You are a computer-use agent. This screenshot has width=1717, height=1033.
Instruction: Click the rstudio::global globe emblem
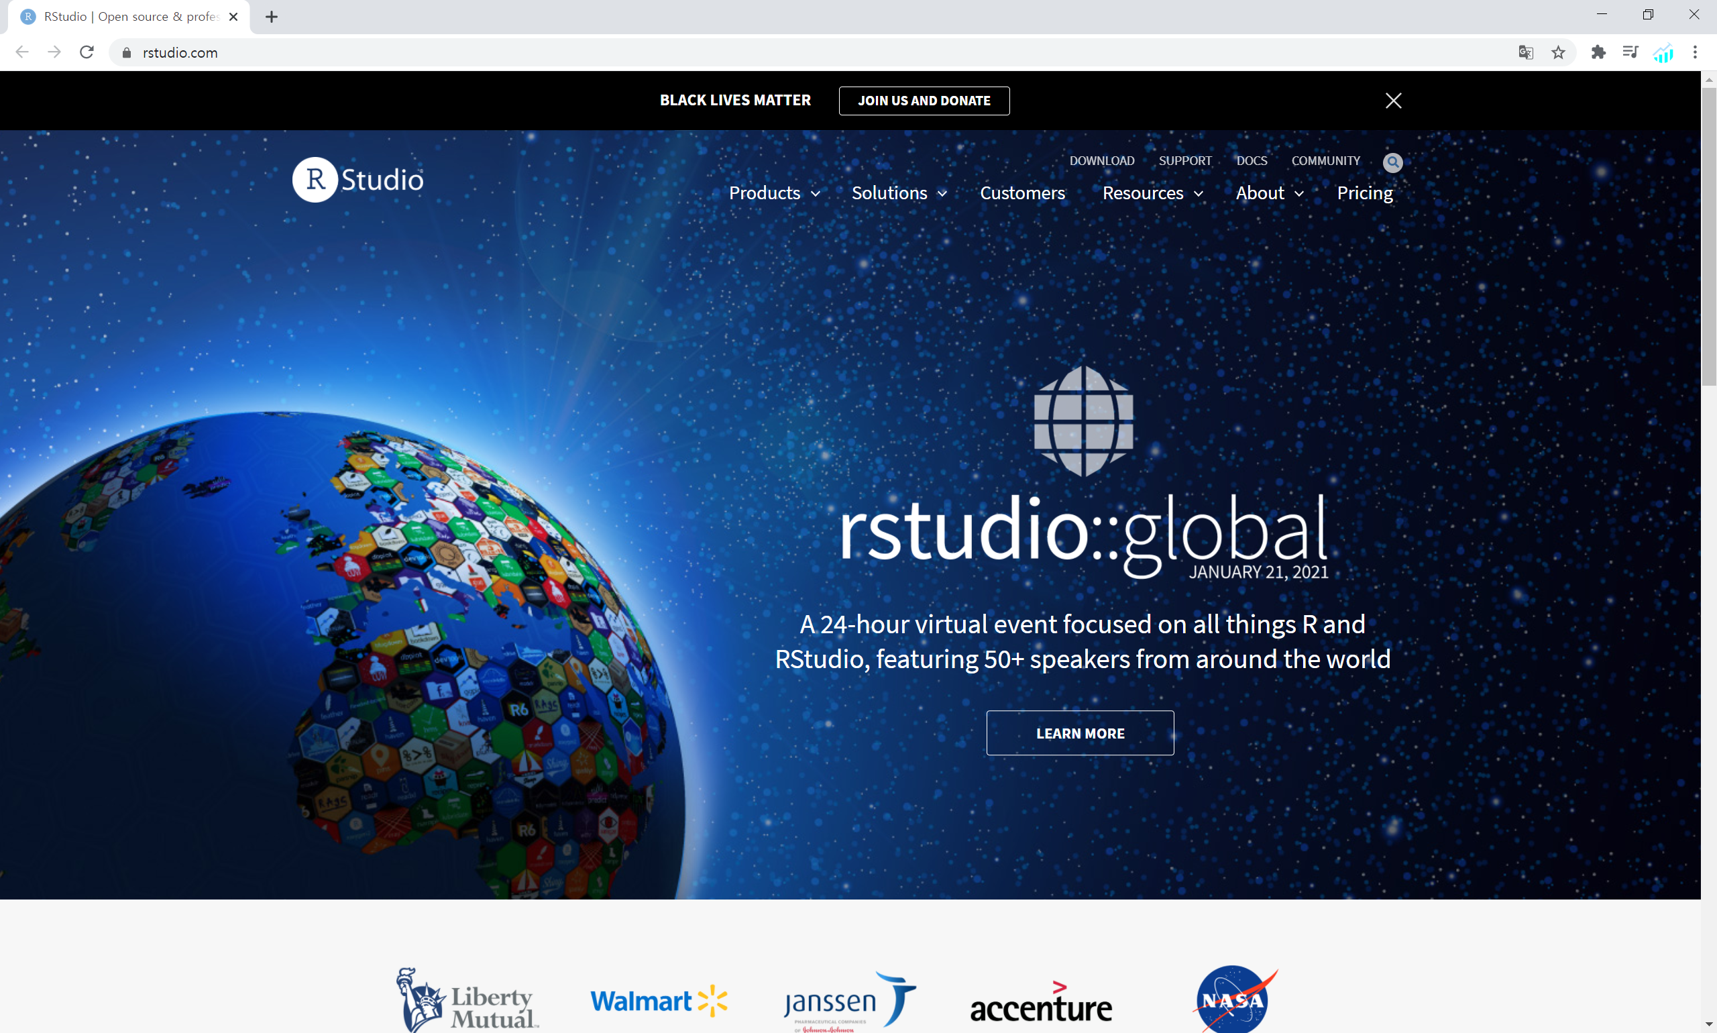click(x=1083, y=421)
